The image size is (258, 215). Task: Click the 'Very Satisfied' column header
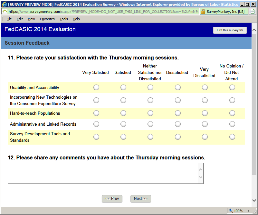(x=95, y=72)
